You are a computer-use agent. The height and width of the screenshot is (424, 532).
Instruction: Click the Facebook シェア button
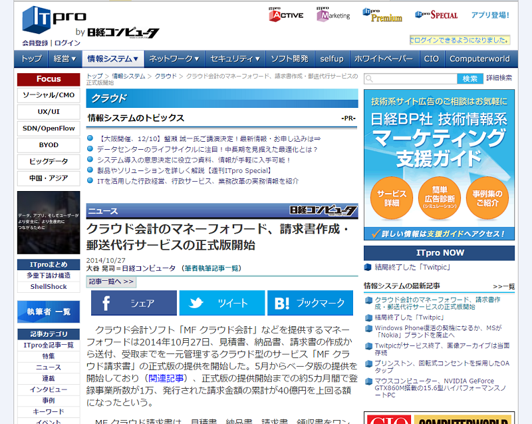(134, 303)
